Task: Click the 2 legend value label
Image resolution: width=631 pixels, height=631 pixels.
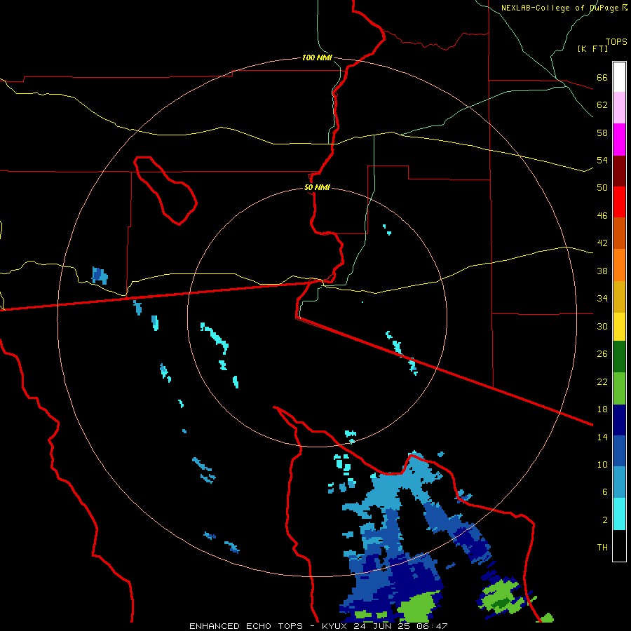Action: (605, 520)
